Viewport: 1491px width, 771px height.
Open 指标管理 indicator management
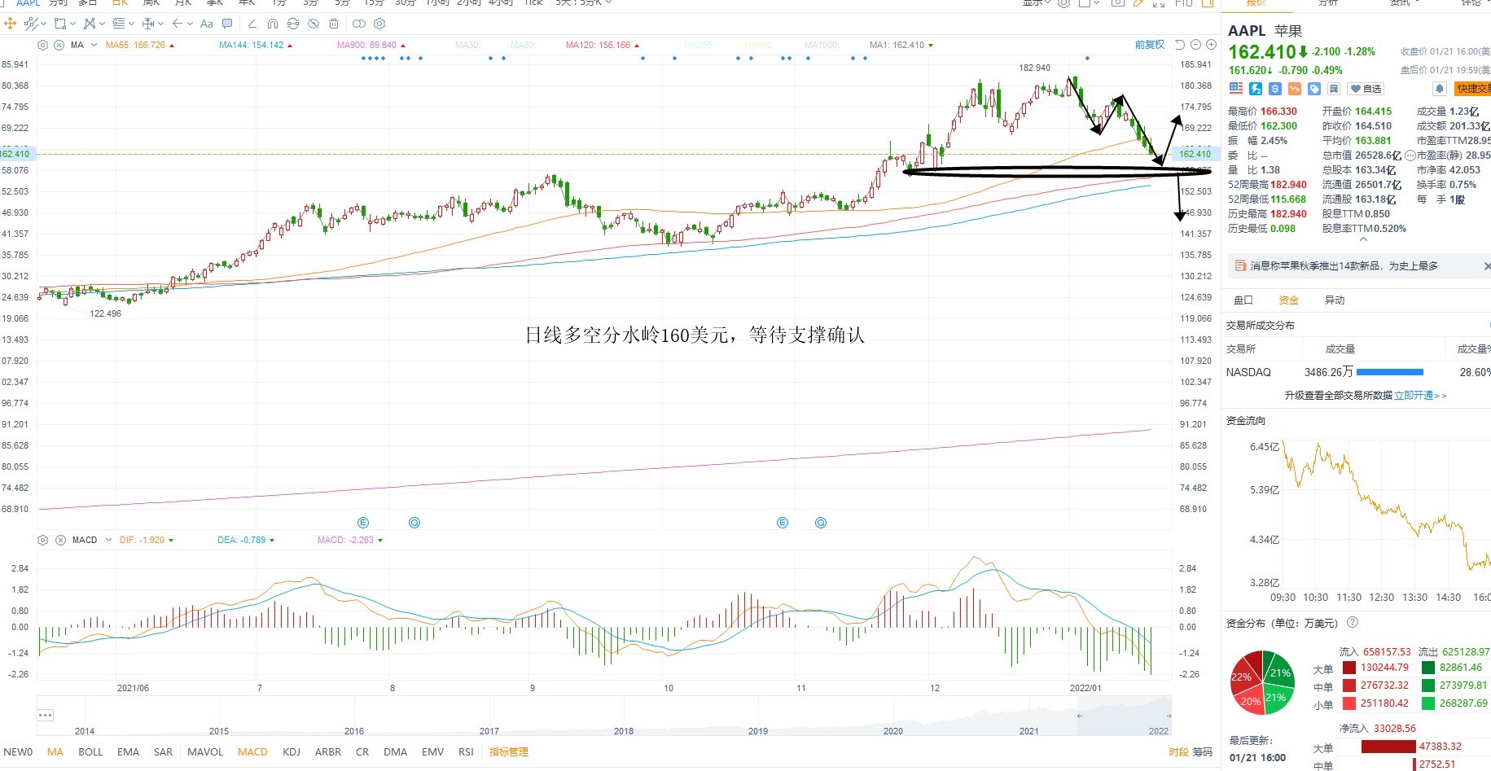pos(509,752)
